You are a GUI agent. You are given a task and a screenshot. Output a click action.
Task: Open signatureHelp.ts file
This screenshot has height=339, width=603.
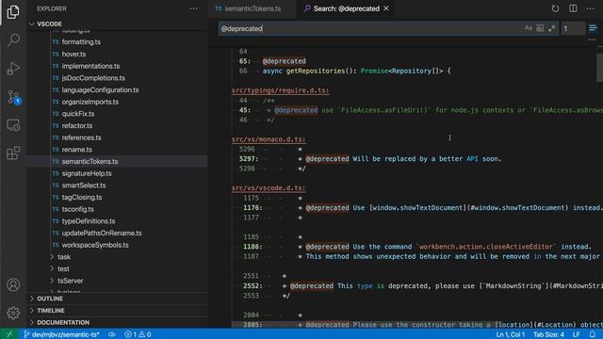click(87, 173)
